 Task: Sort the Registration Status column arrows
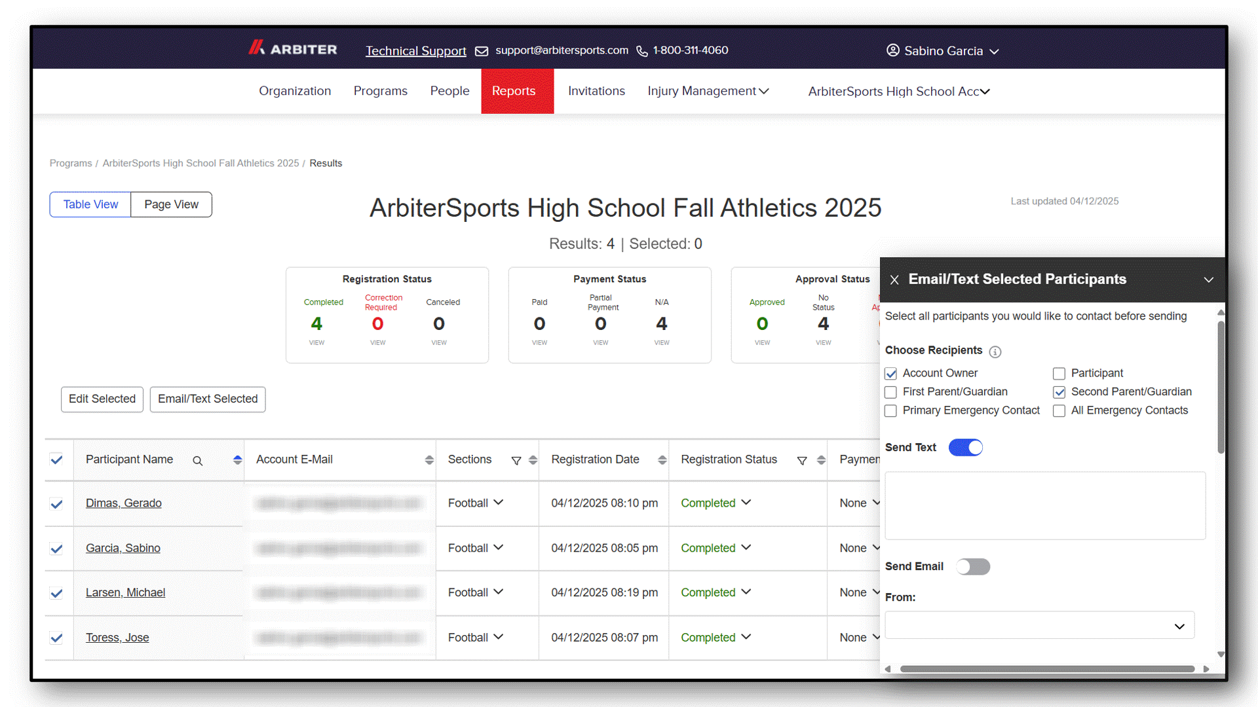coord(821,460)
